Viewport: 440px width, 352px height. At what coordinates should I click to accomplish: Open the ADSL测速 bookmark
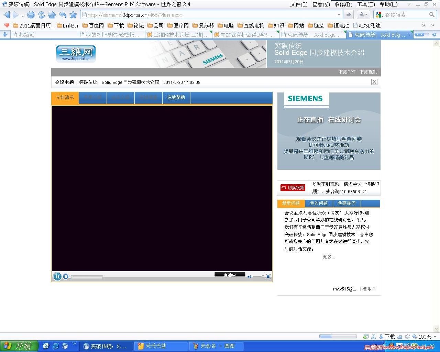coord(366,25)
